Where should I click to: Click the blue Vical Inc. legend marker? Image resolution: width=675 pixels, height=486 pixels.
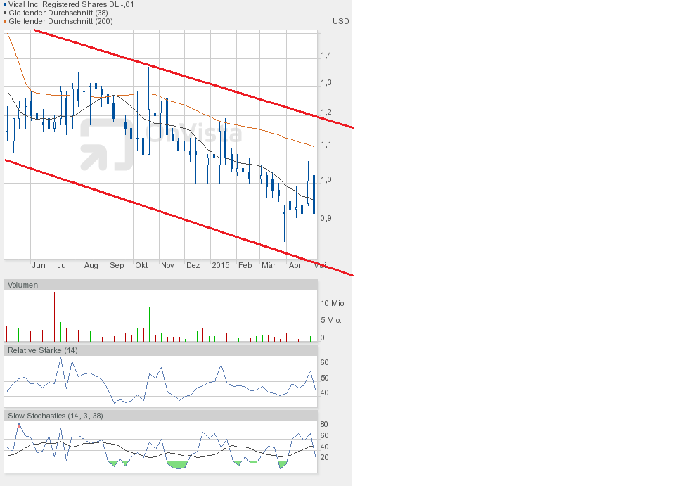6,4
